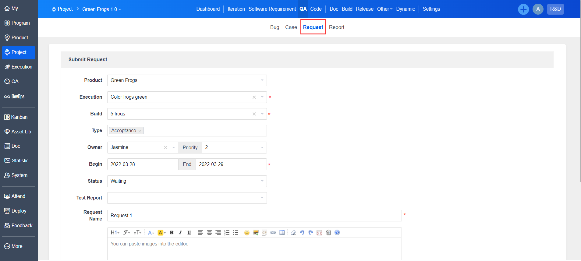
Task: Open the editor help icon
Action: [337, 233]
